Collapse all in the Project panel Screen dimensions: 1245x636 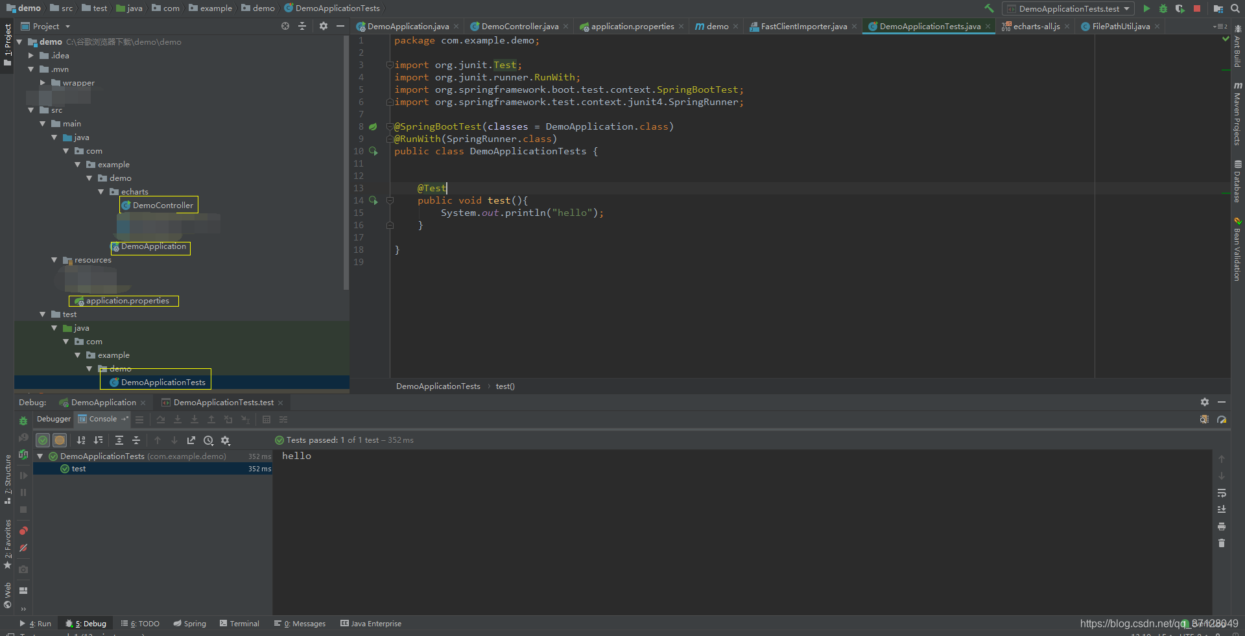coord(302,26)
